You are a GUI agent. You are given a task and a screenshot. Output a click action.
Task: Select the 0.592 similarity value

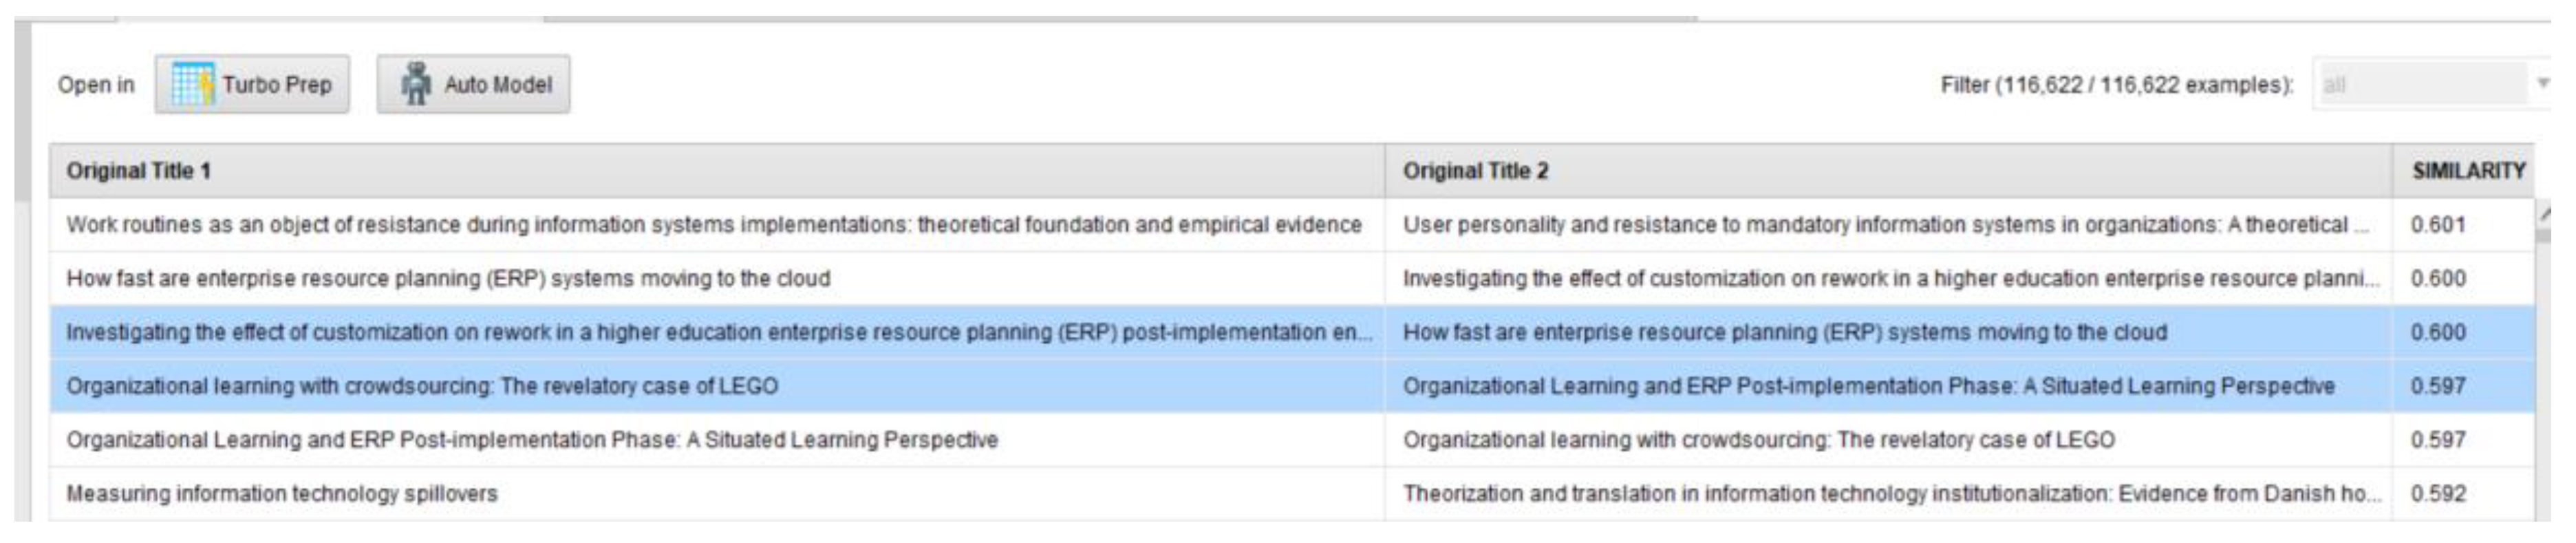click(2438, 494)
